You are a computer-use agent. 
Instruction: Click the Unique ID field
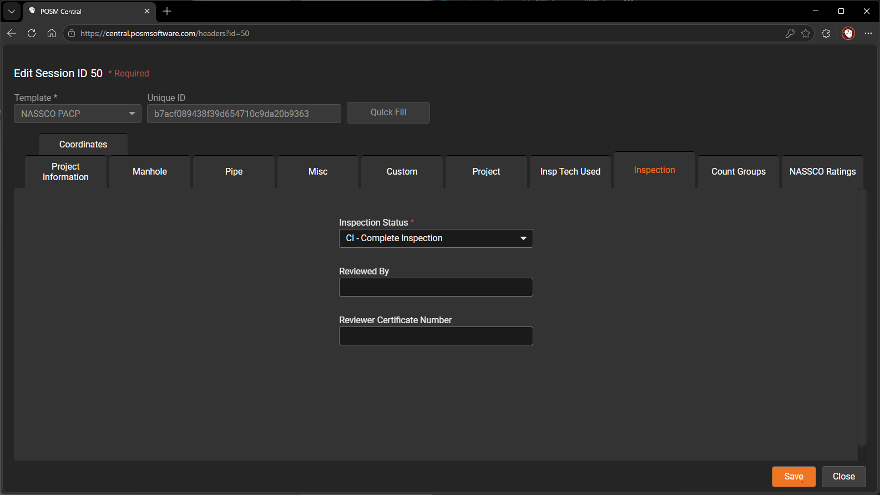pyautogui.click(x=244, y=114)
